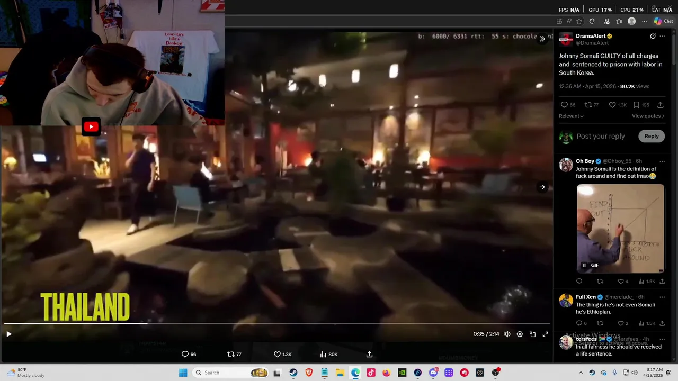678x381 pixels.
Task: Show hidden system tray icons
Action: coord(581,373)
